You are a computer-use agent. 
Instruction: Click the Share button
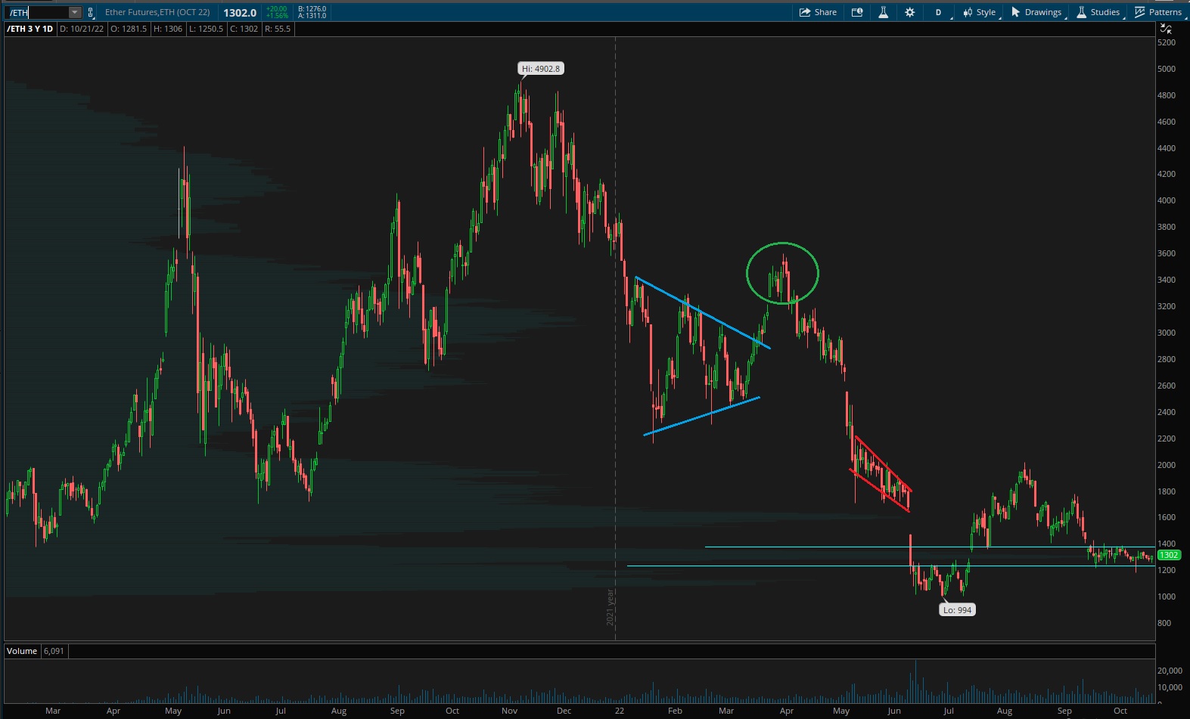pyautogui.click(x=819, y=12)
